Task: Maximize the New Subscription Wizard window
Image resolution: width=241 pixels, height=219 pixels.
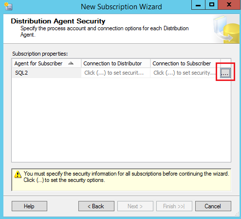Action: (212, 5)
